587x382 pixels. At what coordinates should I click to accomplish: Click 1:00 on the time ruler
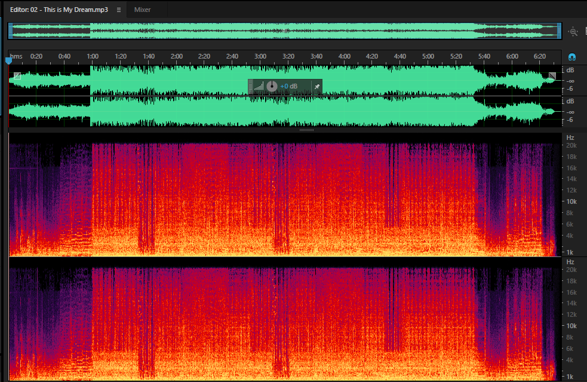click(93, 57)
